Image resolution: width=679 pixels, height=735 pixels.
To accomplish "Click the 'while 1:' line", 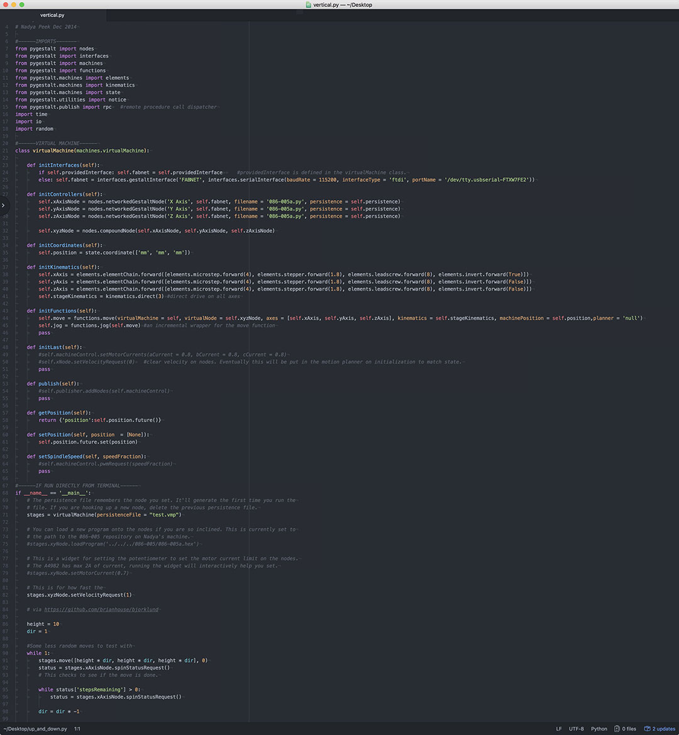I will pos(38,653).
